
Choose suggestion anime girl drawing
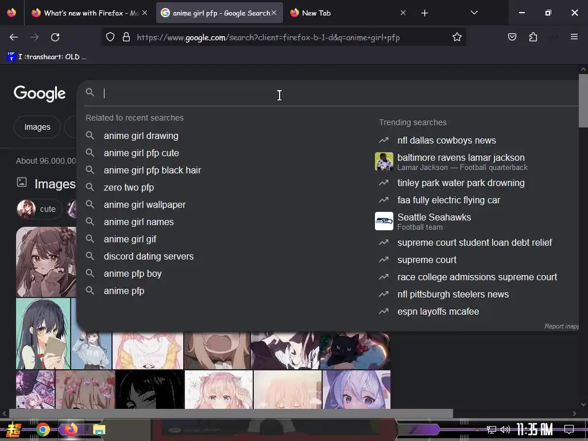[x=141, y=136]
